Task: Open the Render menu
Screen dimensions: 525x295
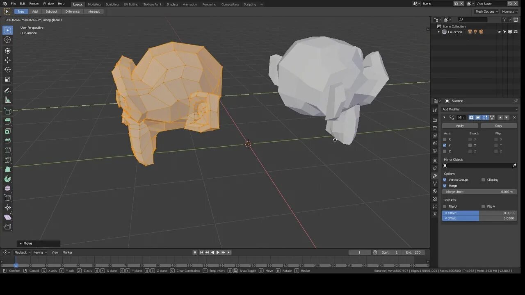Action: [34, 4]
